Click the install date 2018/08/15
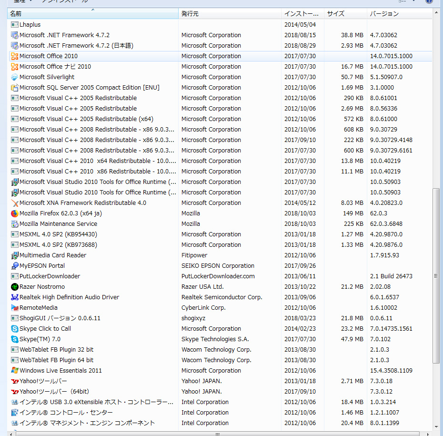This screenshot has width=443, height=436. coord(300,35)
